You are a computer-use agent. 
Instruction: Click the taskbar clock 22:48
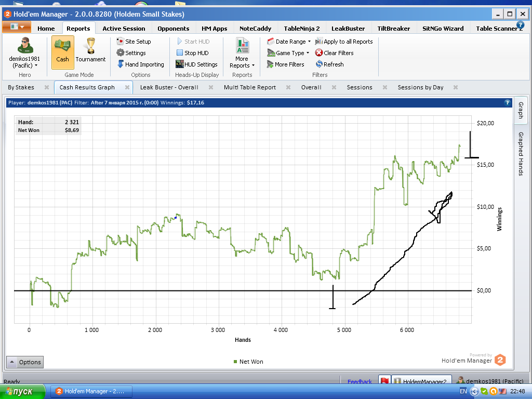pos(518,391)
